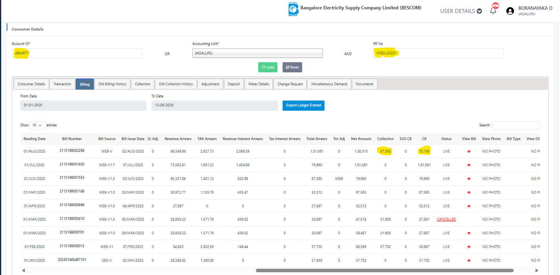This screenshot has width=560, height=275.
Task: View bill for 01/MAY/2025 eye icon
Action: (469, 192)
